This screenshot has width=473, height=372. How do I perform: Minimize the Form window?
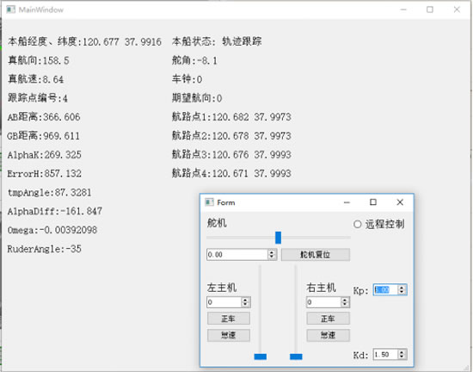pos(347,202)
